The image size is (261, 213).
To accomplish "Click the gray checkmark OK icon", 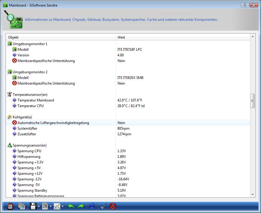I will click(x=103, y=206).
